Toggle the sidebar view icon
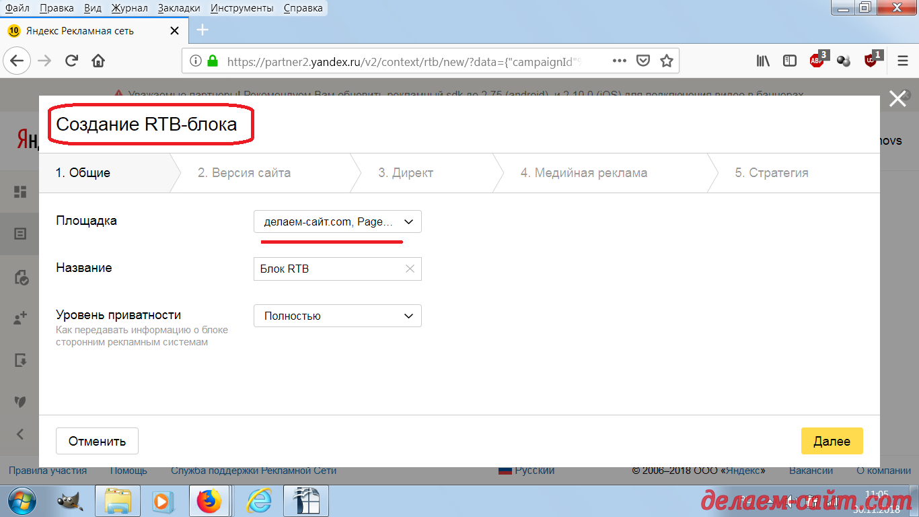The width and height of the screenshot is (919, 517). click(x=790, y=61)
